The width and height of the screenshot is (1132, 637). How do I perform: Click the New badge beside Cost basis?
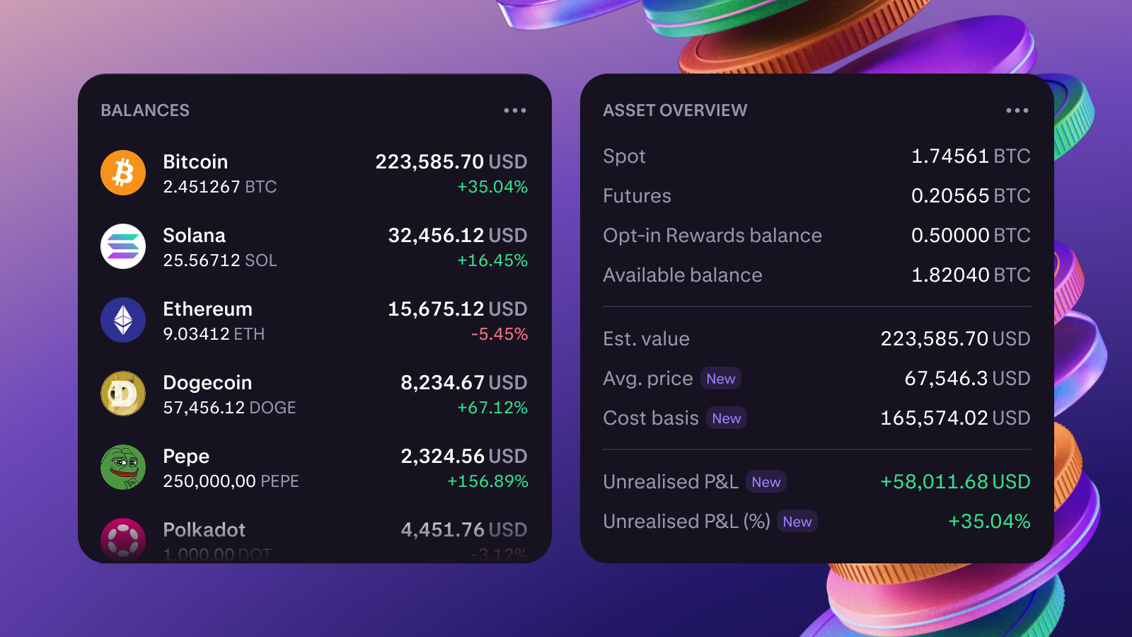click(727, 418)
